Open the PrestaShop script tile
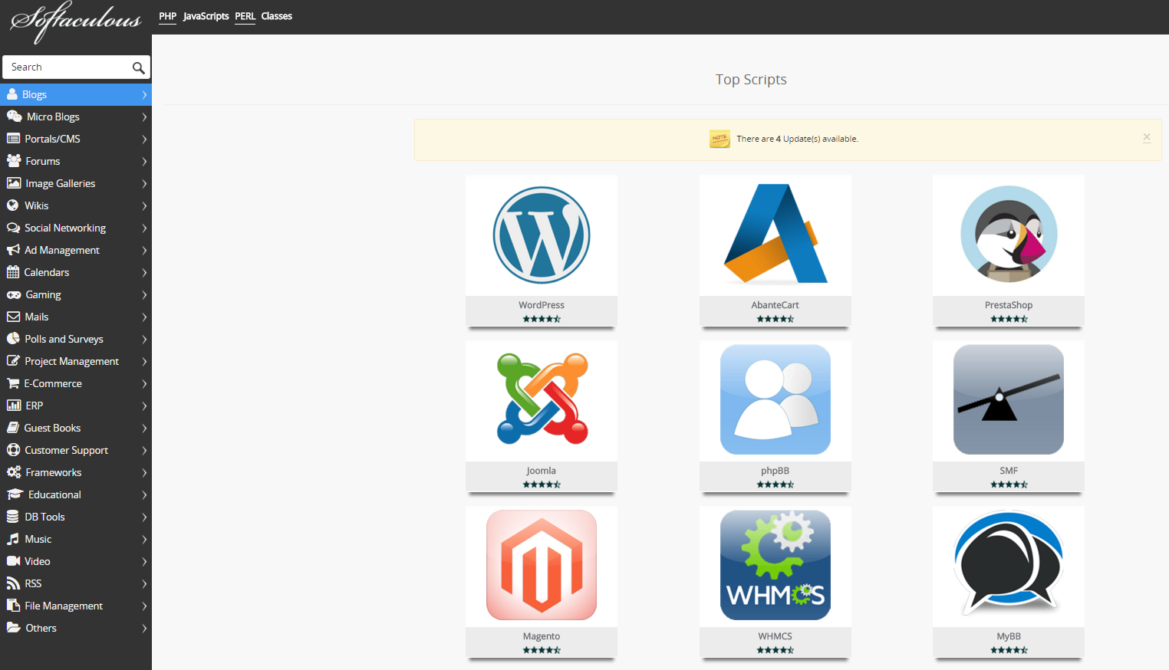This screenshot has width=1169, height=670. (1009, 251)
